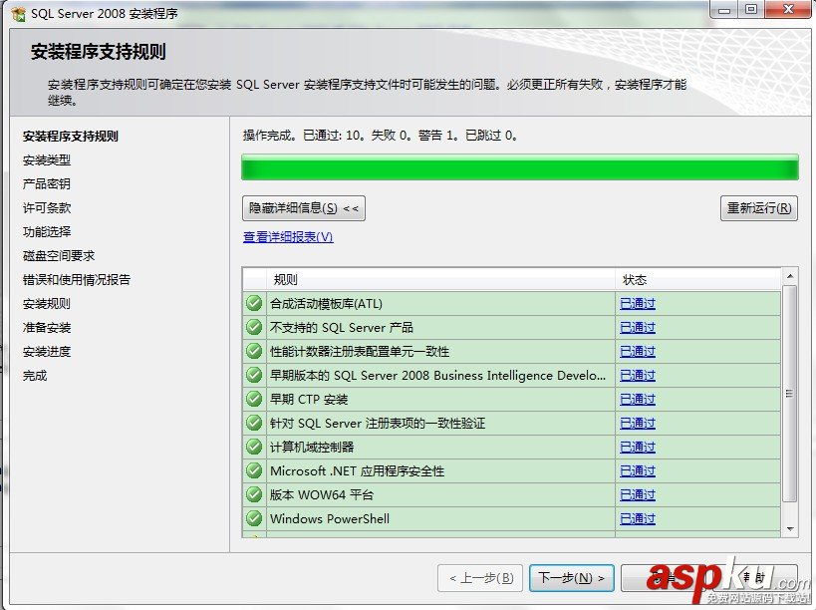Click rule text Microsoft .NET 应用程序安全性
Viewport: 816px width, 610px height.
357,471
